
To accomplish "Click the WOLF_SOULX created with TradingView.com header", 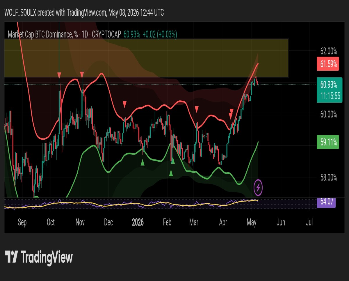I will (84, 13).
